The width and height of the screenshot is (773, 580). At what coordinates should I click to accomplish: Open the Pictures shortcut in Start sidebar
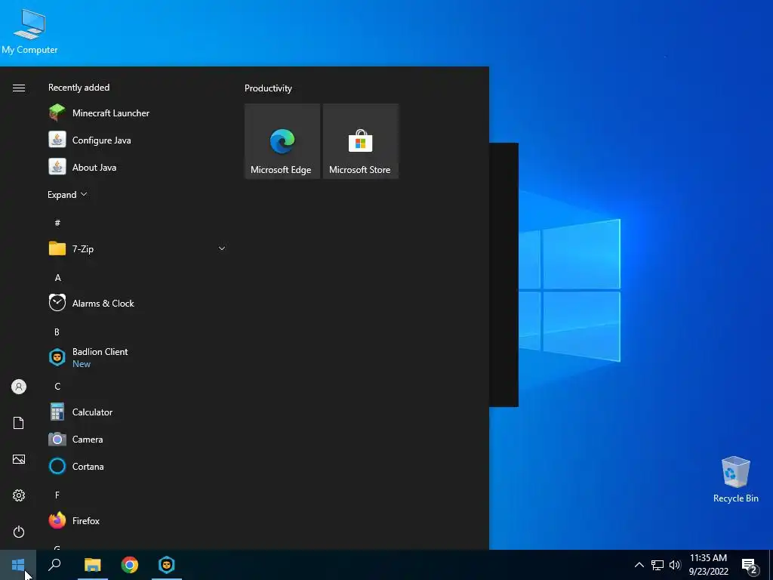tap(19, 459)
